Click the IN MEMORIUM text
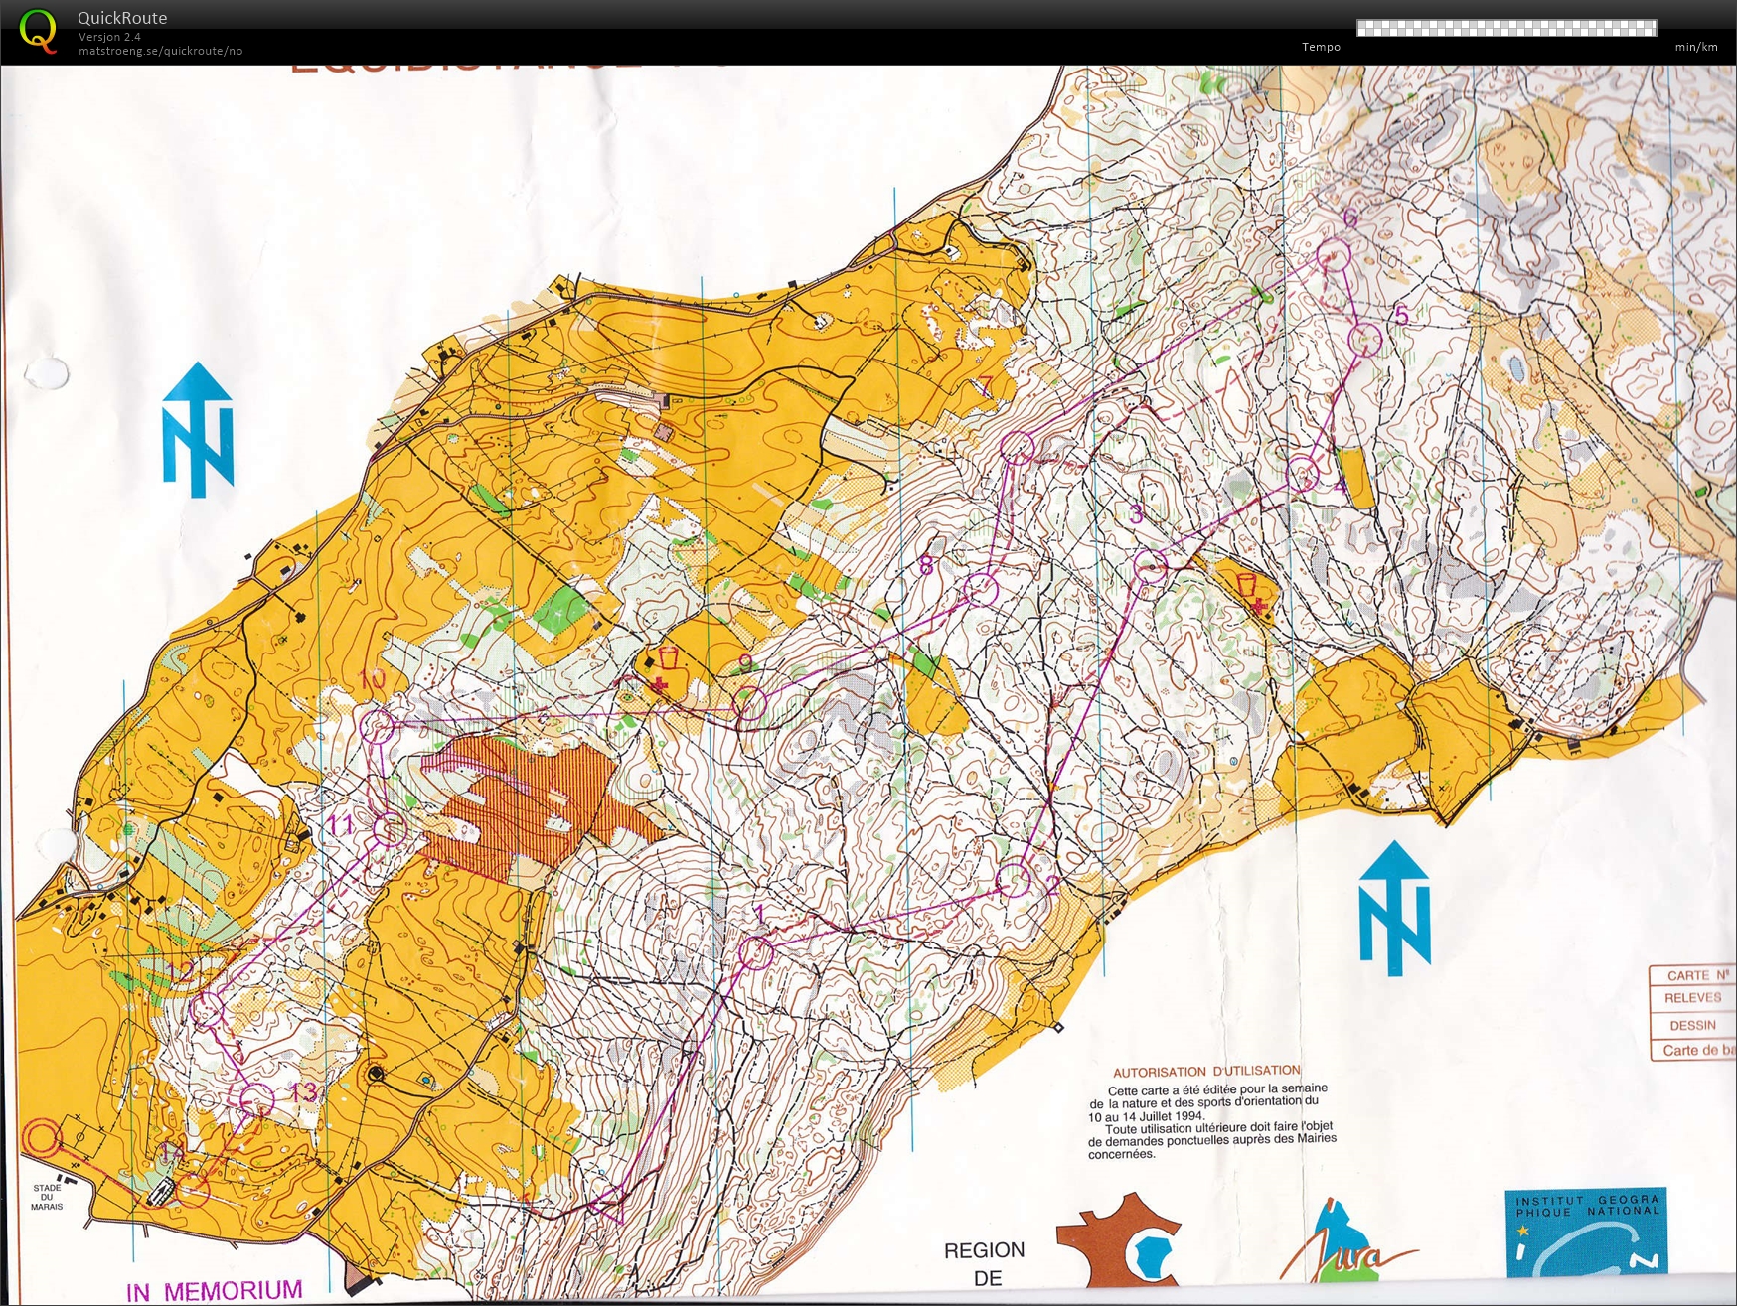The image size is (1737, 1306). pyautogui.click(x=215, y=1290)
